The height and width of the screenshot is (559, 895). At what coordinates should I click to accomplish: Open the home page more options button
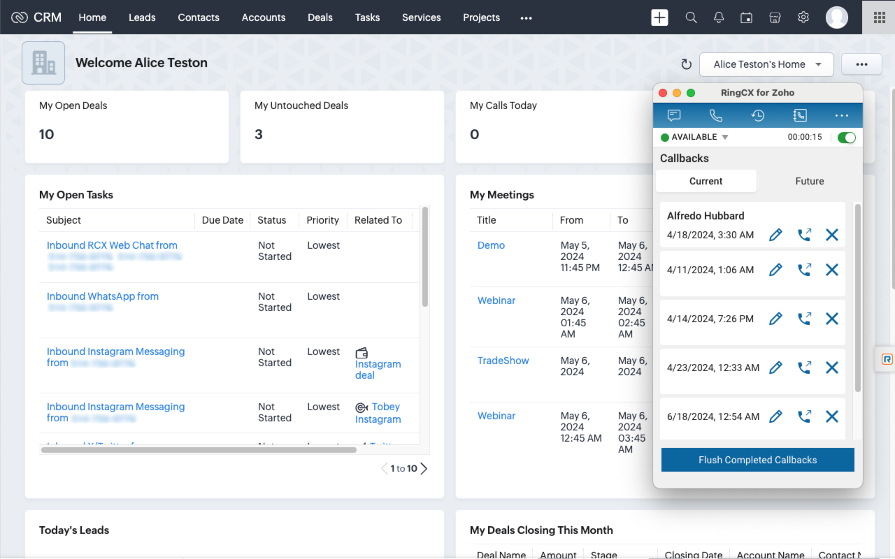pyautogui.click(x=861, y=64)
